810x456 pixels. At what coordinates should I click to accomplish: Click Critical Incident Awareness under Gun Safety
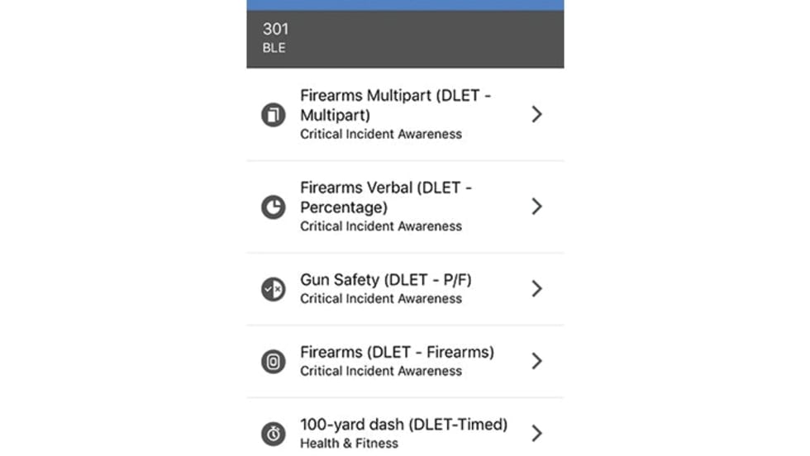tap(381, 298)
